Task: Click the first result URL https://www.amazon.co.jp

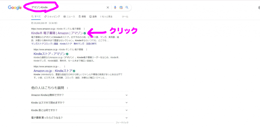Action: (x=43, y=29)
